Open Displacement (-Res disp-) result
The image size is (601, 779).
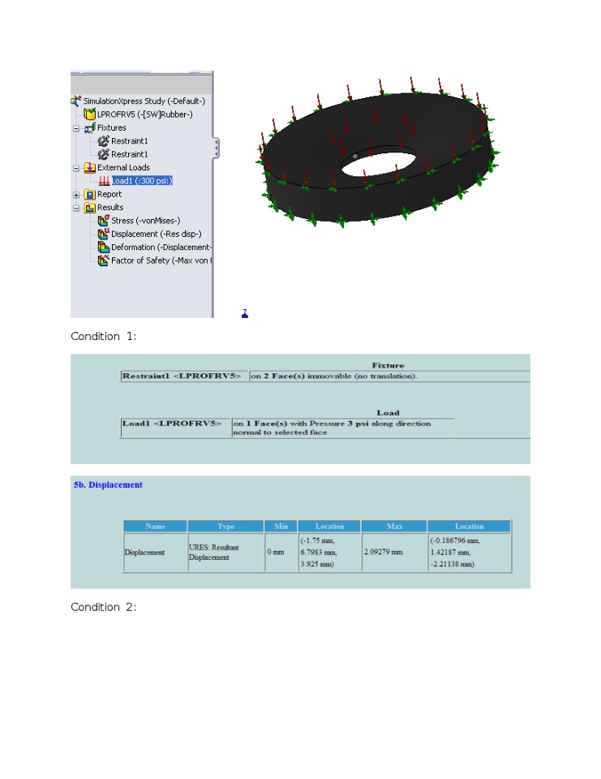[x=157, y=234]
